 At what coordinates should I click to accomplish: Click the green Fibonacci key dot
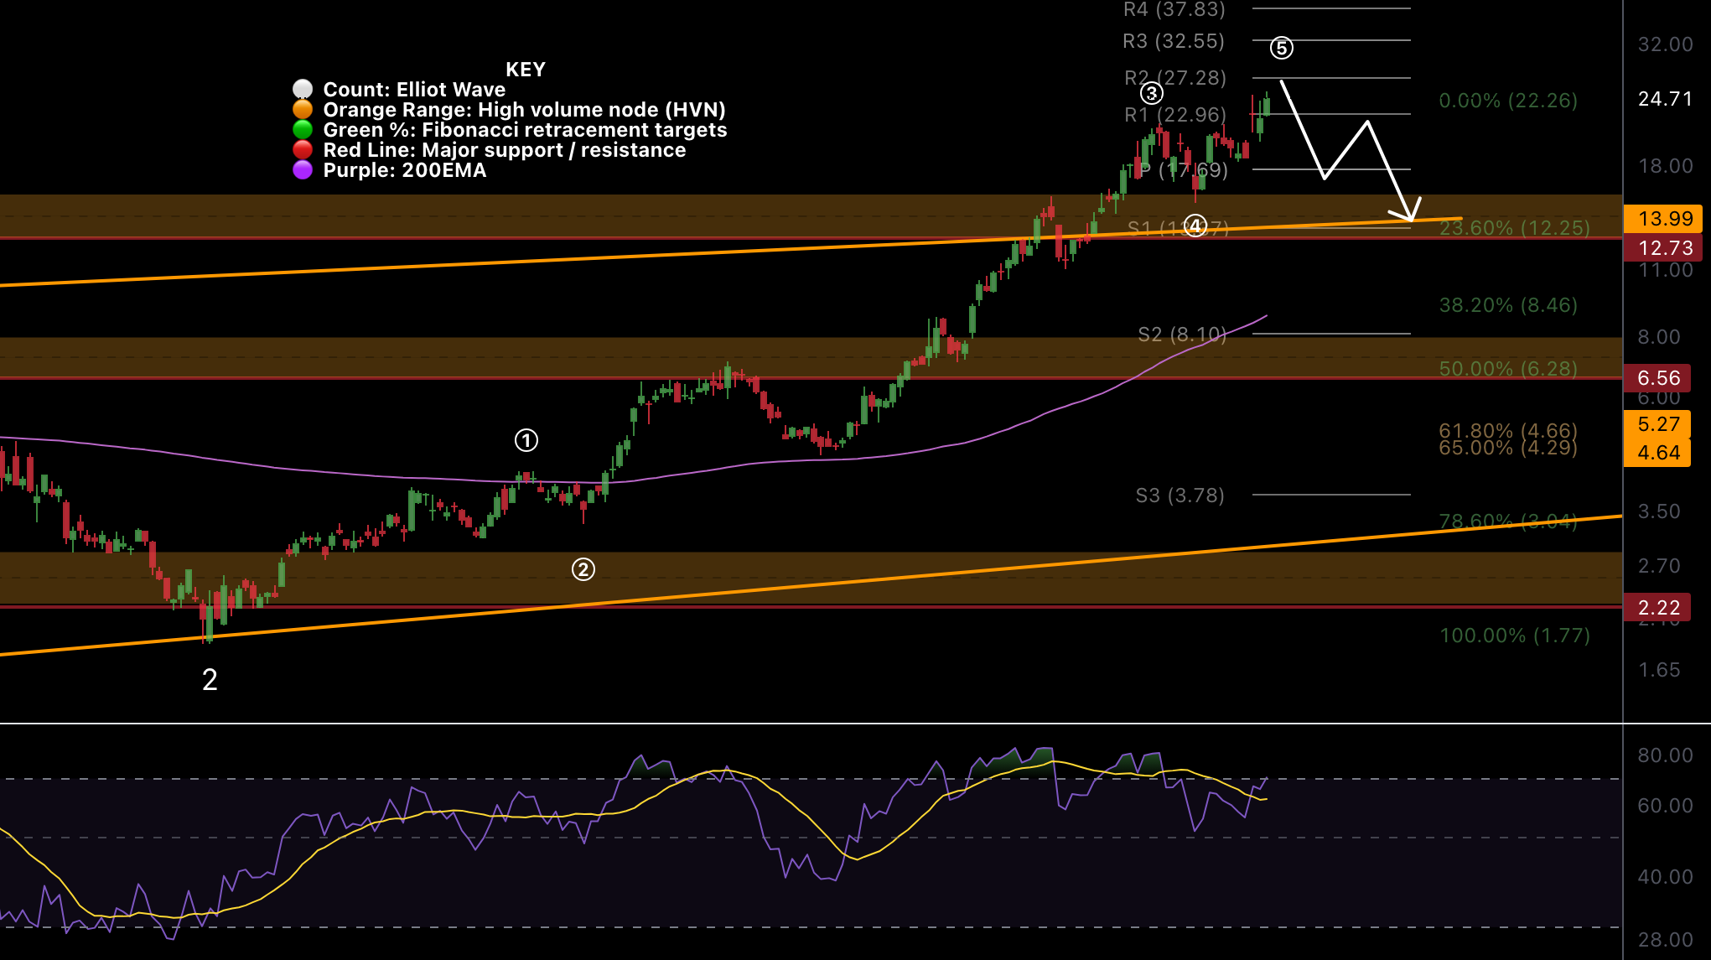click(x=303, y=130)
